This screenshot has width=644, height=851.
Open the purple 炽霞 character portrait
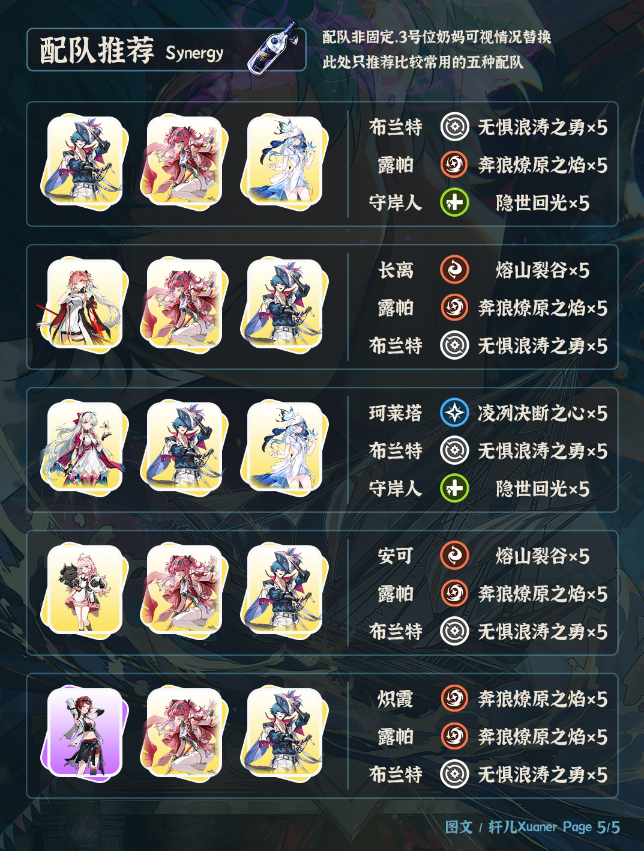click(84, 733)
